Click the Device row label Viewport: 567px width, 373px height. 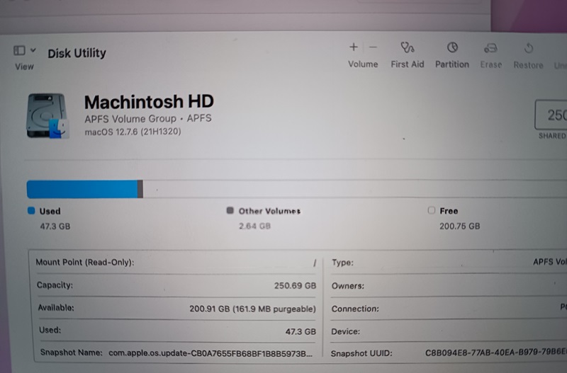click(345, 331)
